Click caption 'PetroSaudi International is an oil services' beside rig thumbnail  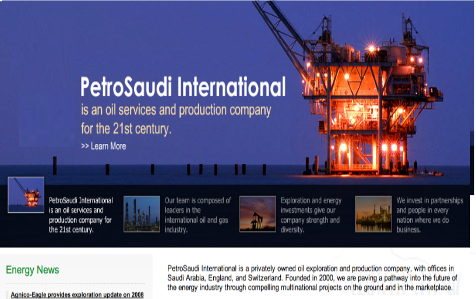coord(81,214)
